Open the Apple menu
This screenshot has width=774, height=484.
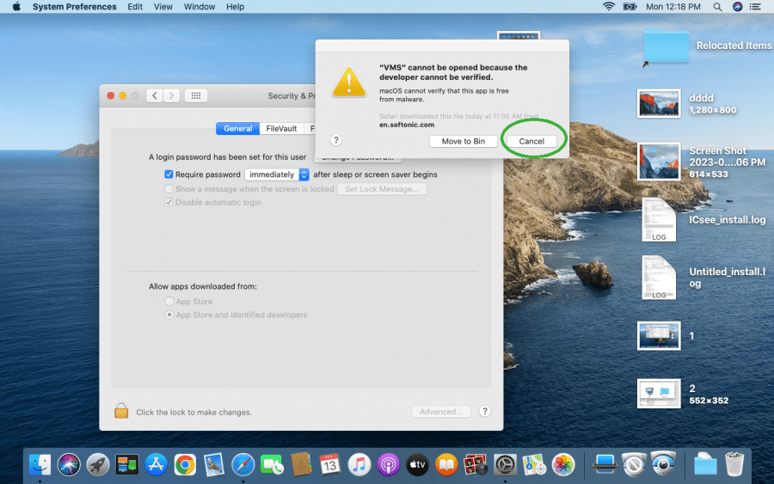(x=15, y=7)
